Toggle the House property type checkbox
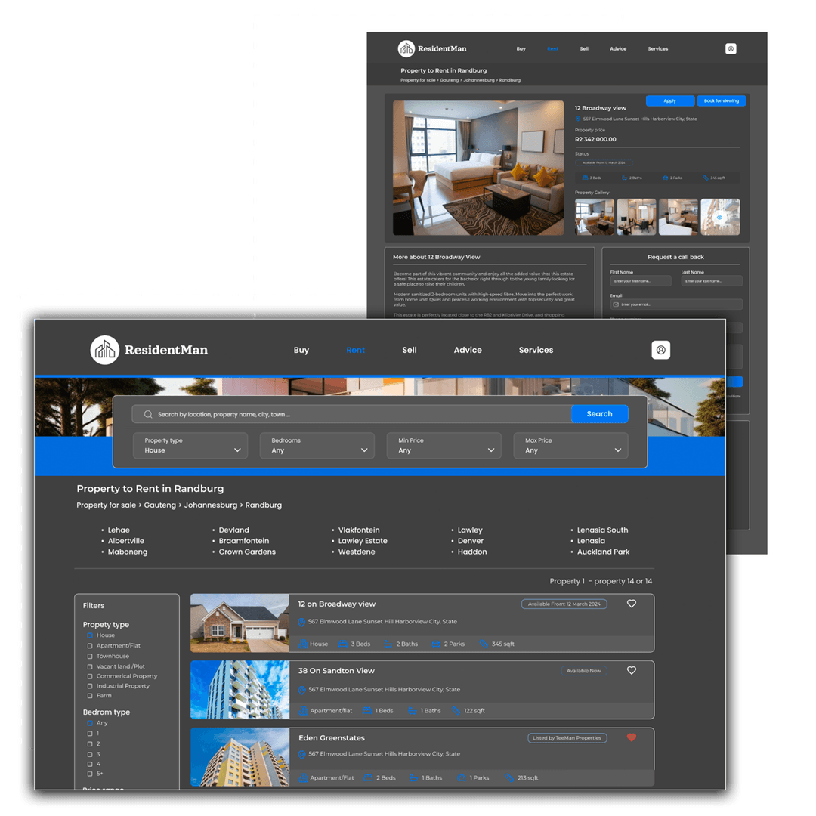 (89, 635)
